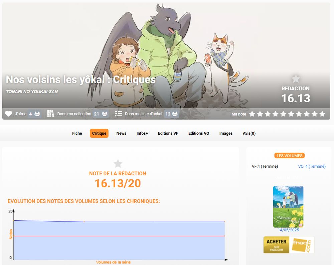The image size is (334, 265).
Task: Open the VO: 4 (Terminé) link
Action: coord(312,166)
